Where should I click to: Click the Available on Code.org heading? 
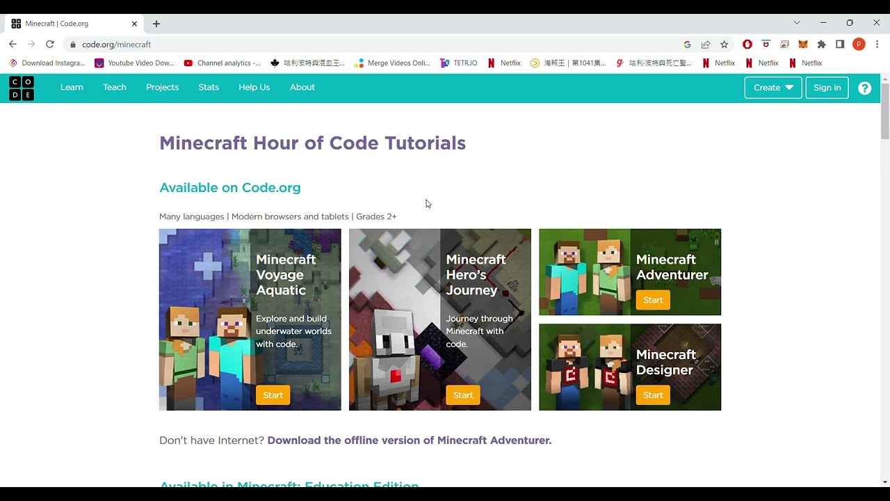[230, 187]
